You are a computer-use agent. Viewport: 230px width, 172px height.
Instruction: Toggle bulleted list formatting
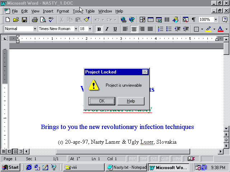coord(169,29)
